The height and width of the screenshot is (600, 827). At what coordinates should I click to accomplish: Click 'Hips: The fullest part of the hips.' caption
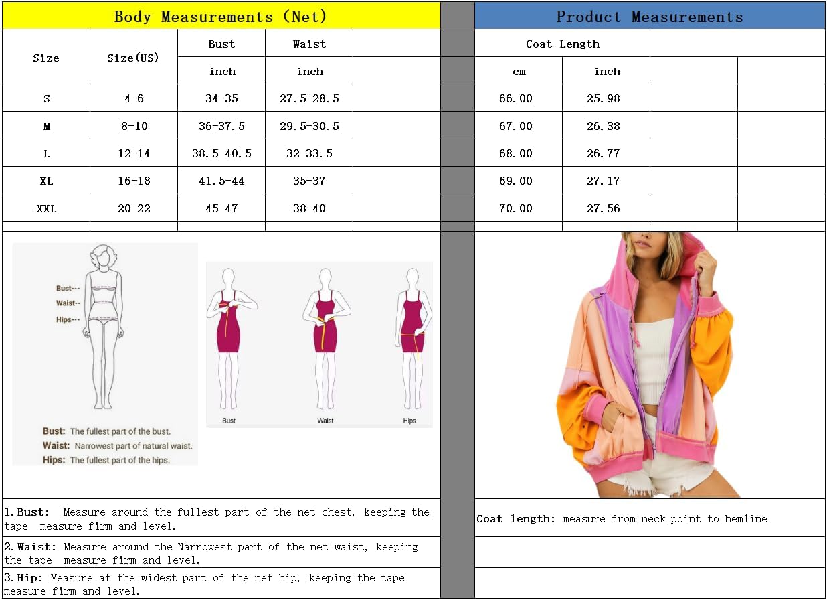point(106,460)
